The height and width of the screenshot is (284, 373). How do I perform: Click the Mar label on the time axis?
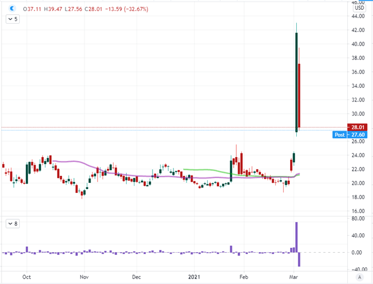(293, 277)
